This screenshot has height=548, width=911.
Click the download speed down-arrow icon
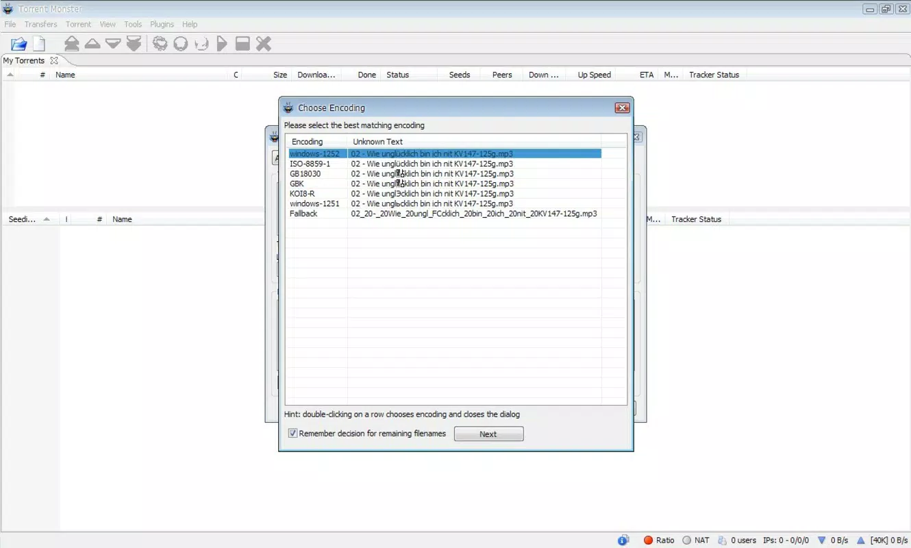point(822,540)
